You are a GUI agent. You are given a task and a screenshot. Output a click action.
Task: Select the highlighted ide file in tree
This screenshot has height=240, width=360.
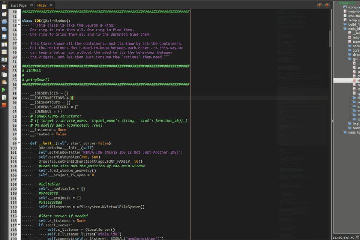tap(346, 80)
